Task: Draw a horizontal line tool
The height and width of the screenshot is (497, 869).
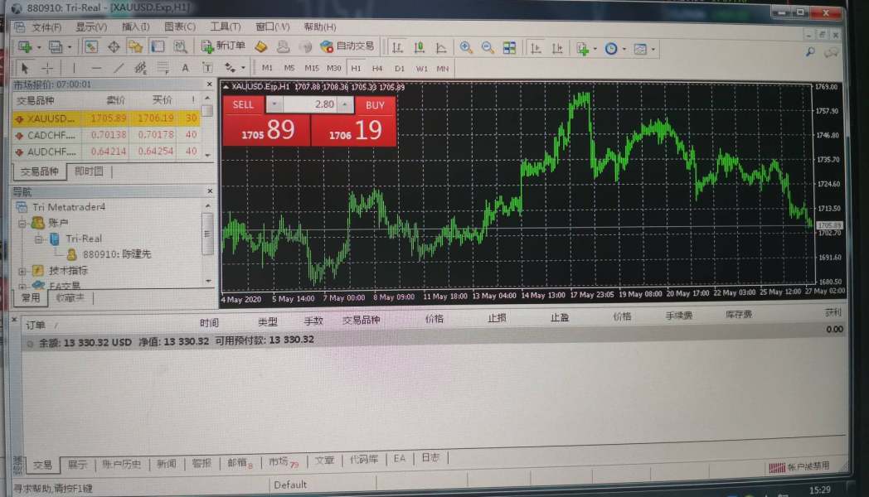Action: [x=96, y=68]
